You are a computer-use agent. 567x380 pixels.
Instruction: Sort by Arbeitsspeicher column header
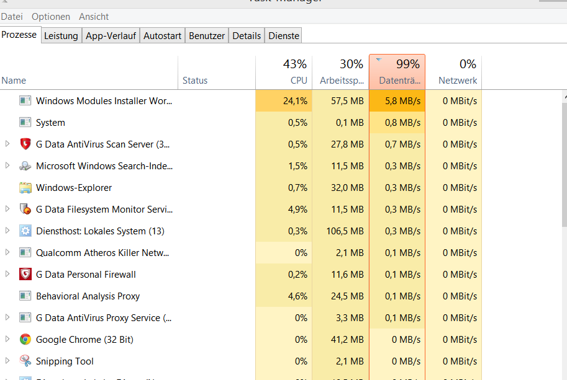[340, 72]
